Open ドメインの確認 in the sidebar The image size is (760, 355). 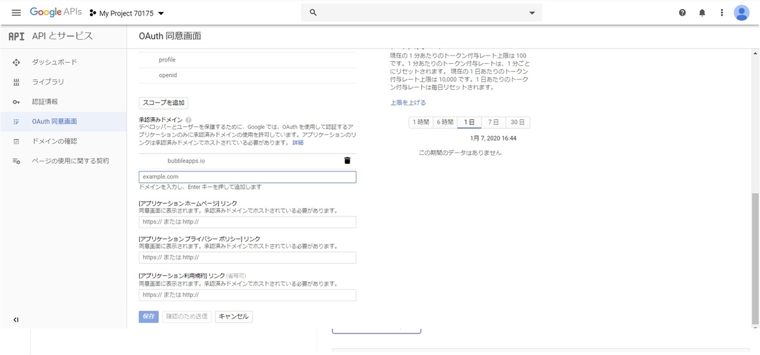point(63,140)
